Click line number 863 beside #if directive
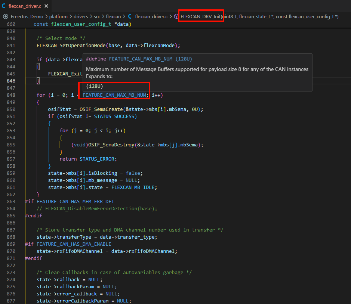 11,202
